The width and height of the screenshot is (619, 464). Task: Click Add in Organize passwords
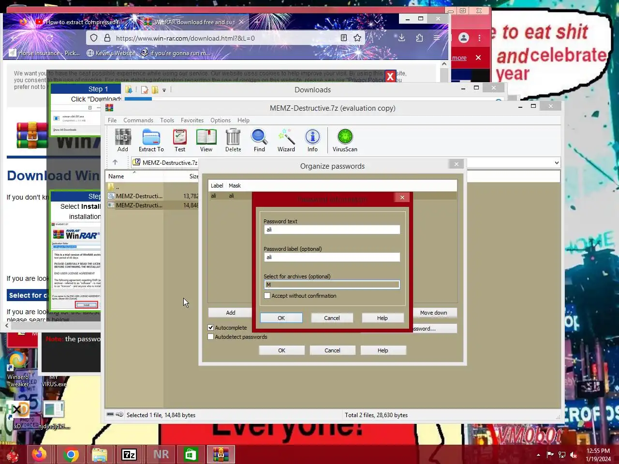point(231,313)
